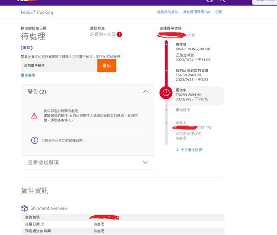Collapse the 警告 (2) section
The width and height of the screenshot is (277, 235).
(145, 92)
